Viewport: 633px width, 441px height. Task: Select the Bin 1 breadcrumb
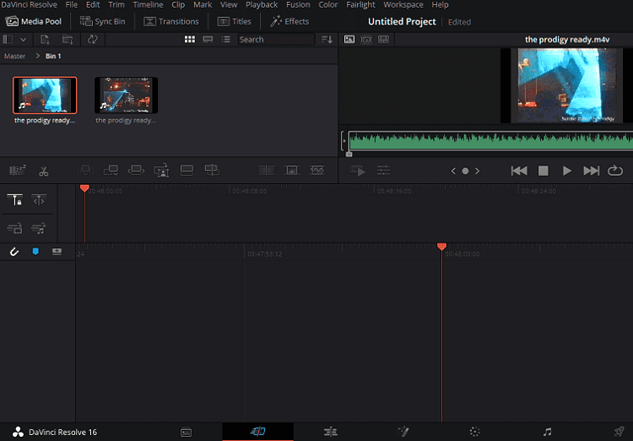(x=53, y=56)
